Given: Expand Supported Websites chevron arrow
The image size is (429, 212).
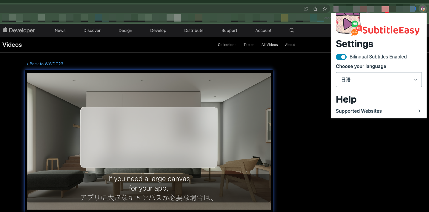Looking at the screenshot, I should pos(419,111).
